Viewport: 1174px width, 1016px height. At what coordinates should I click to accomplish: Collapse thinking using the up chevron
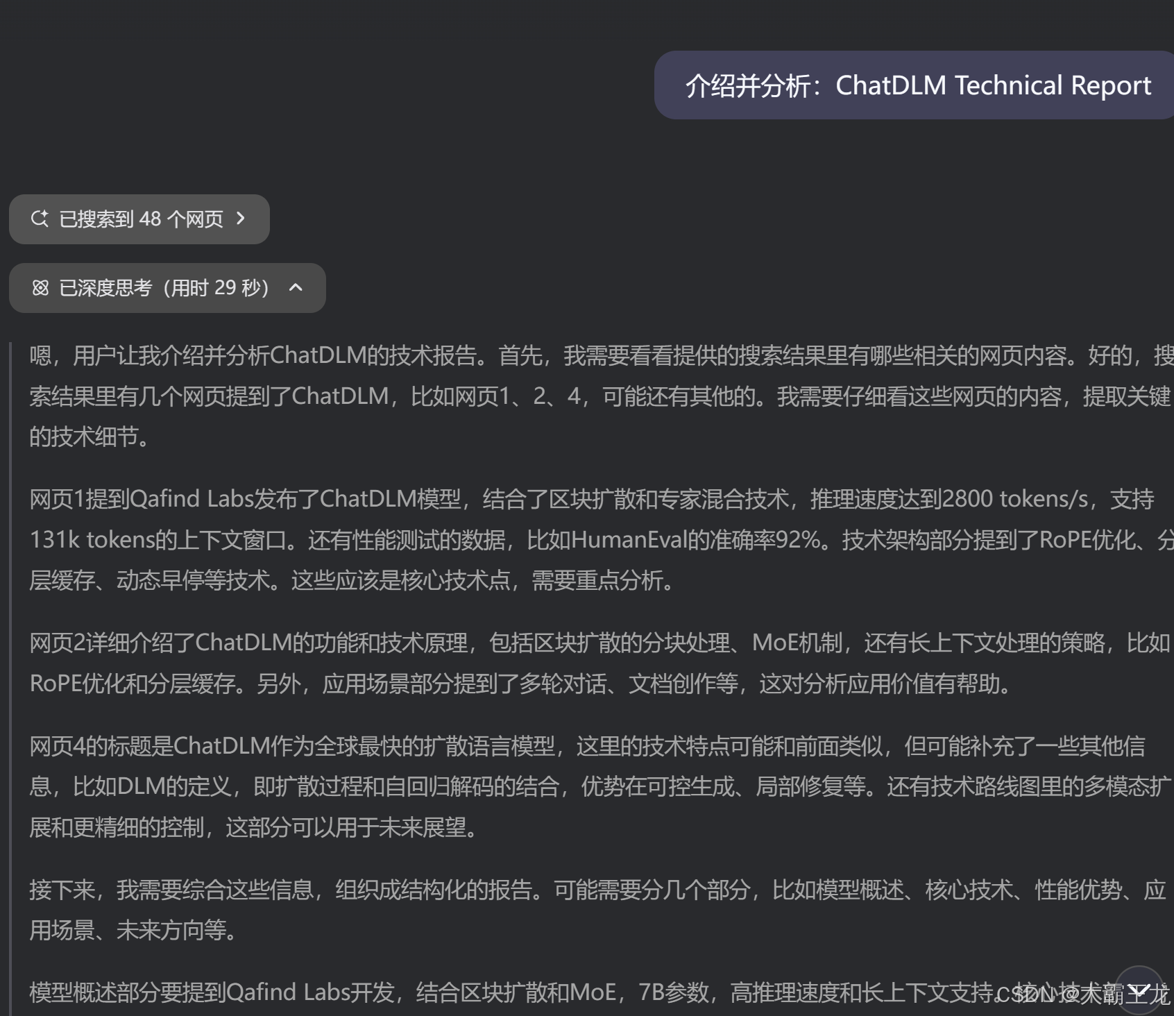coord(296,287)
